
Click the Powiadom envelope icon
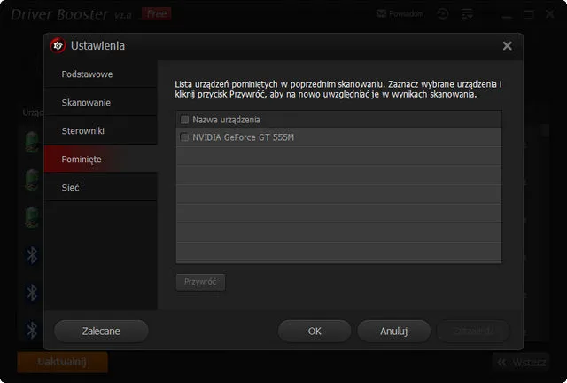pos(381,14)
